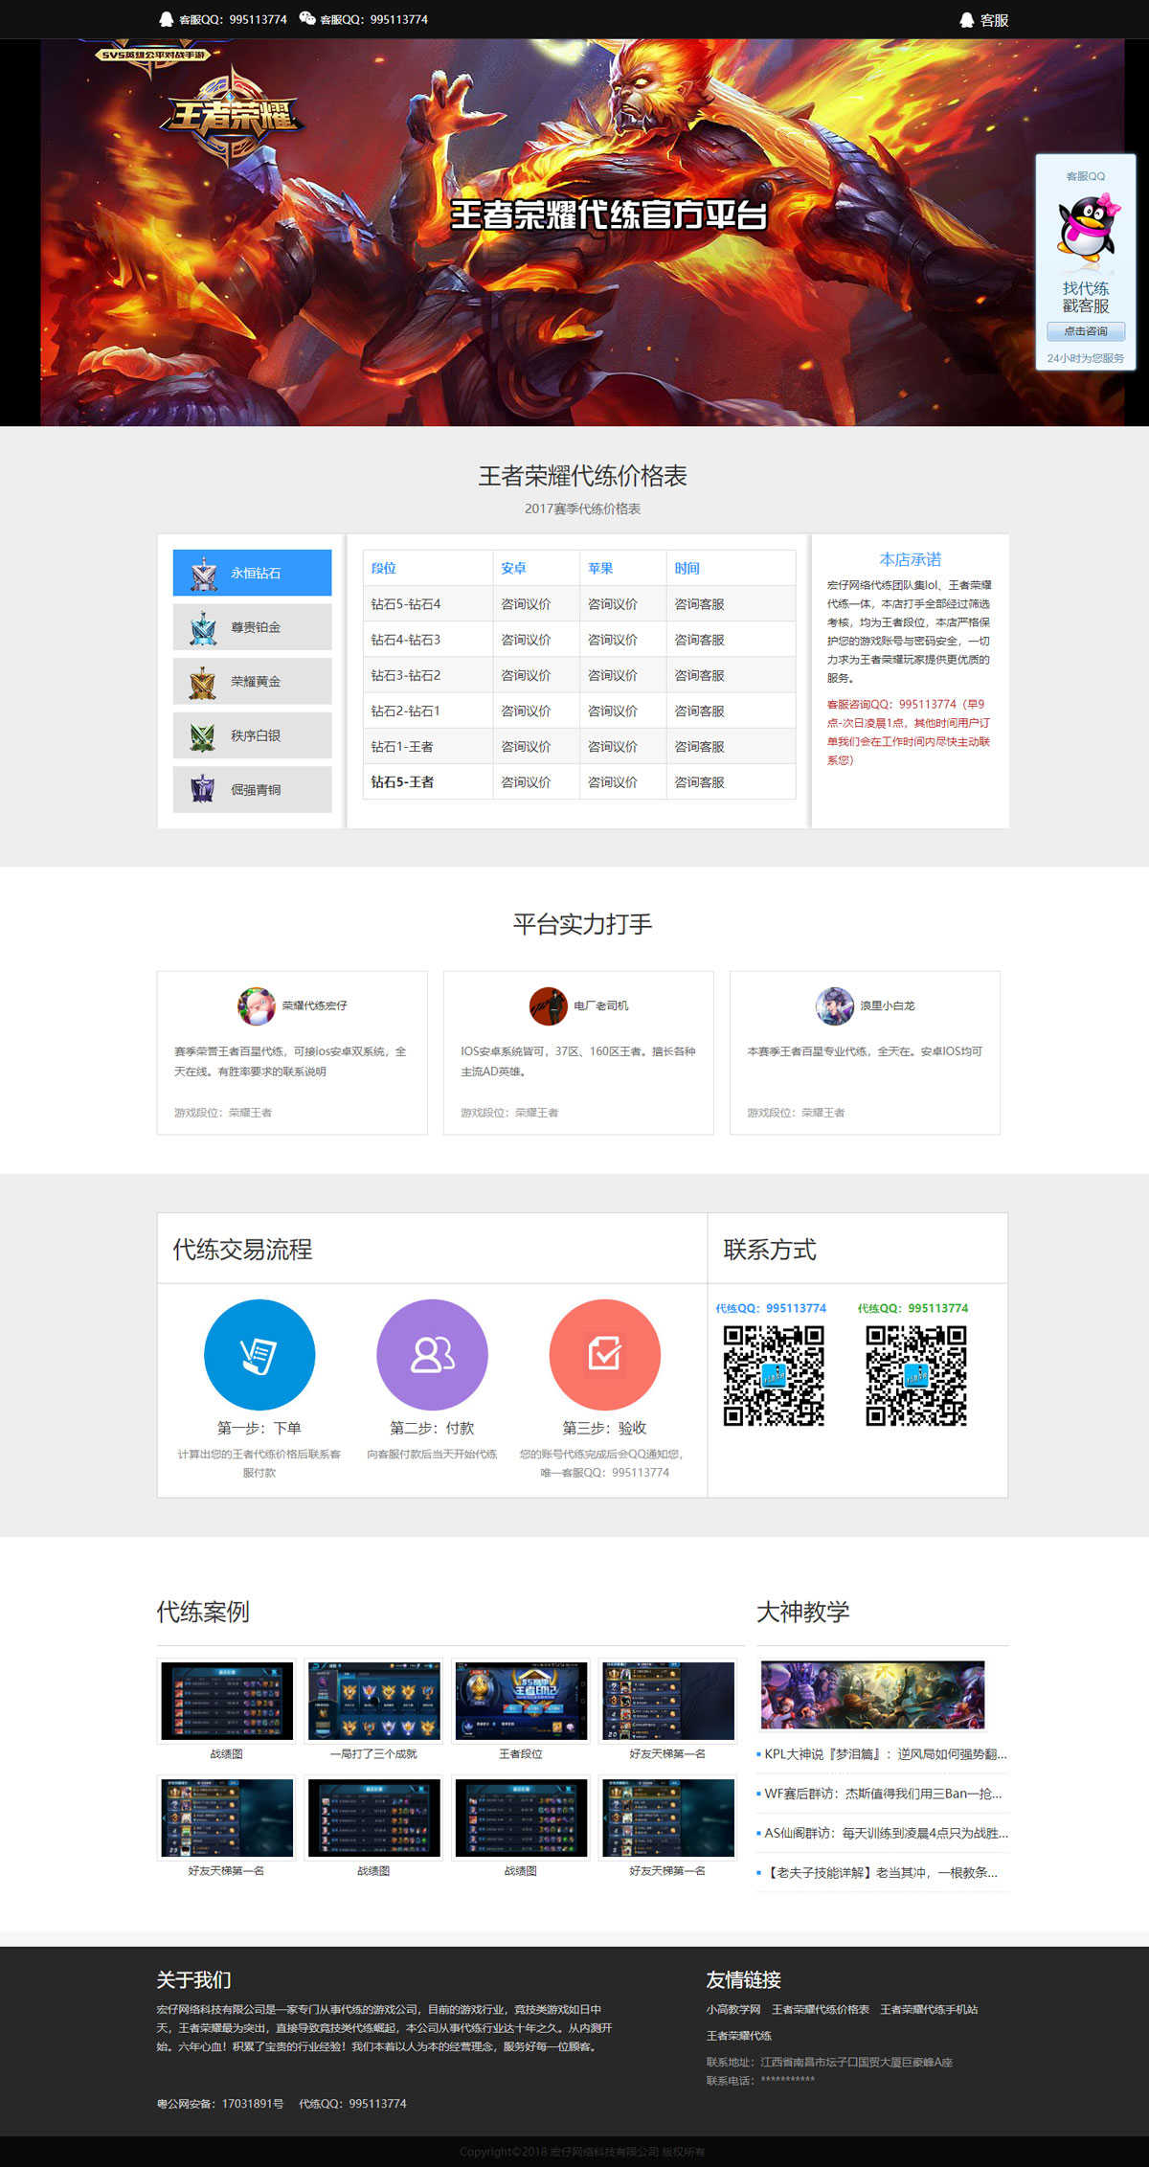Open the 【老夫子技能详解】 article link
The height and width of the screenshot is (2167, 1149).
pos(881,1872)
